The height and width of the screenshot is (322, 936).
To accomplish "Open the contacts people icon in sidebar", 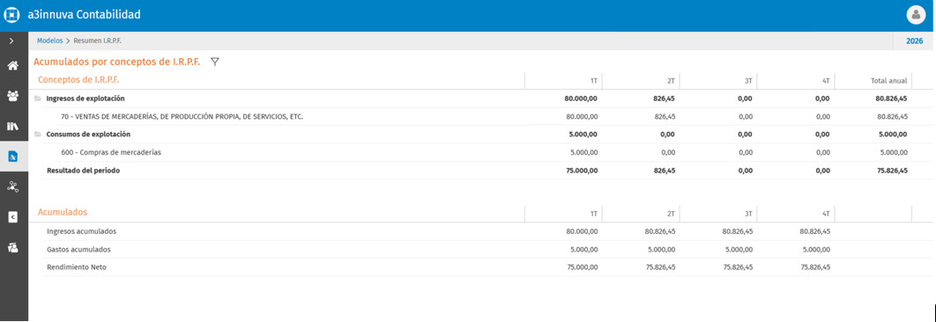I will pyautogui.click(x=12, y=95).
